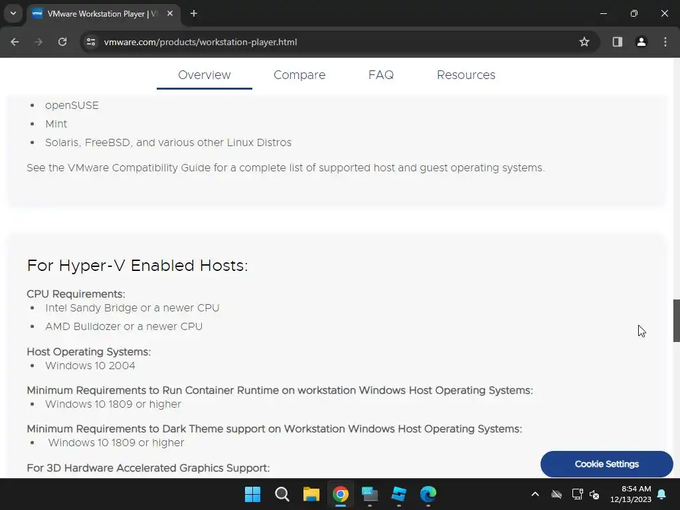
Task: Click the forward navigation arrow
Action: (39, 42)
